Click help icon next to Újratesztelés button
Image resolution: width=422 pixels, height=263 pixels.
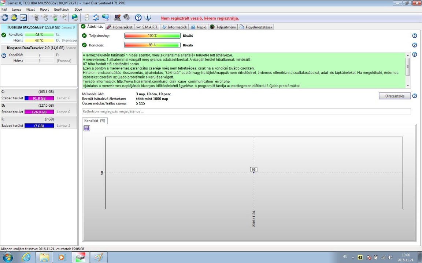[414, 96]
